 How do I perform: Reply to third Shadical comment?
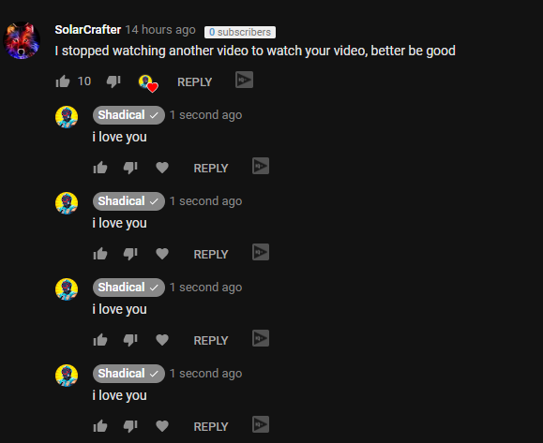[211, 340]
